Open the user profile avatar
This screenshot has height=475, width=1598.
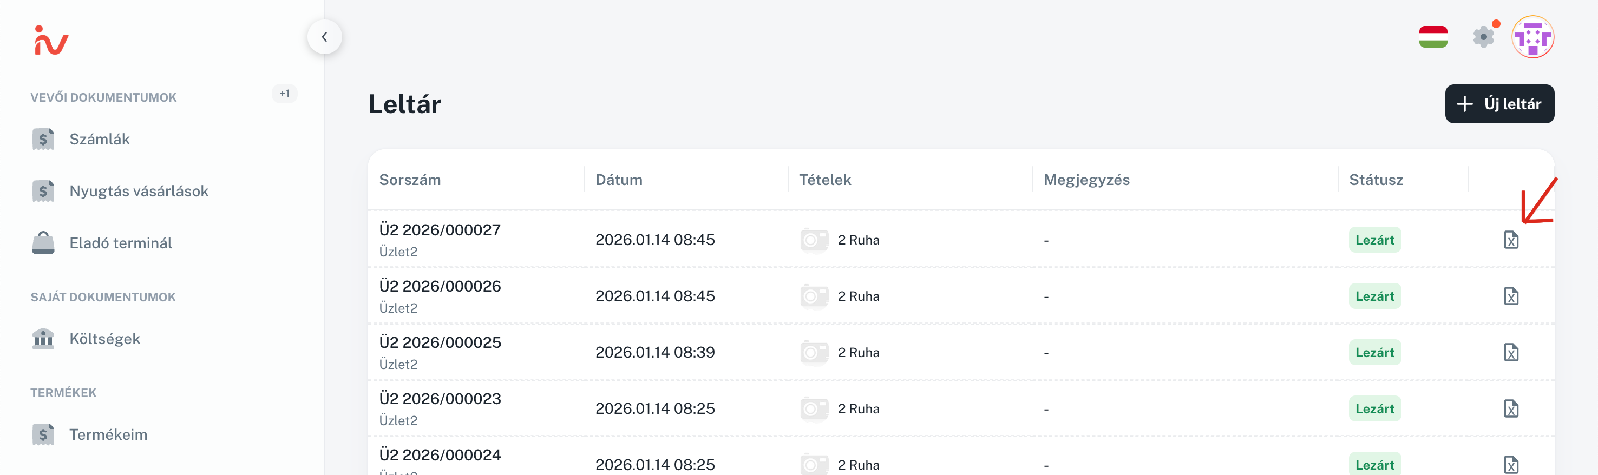[1532, 37]
